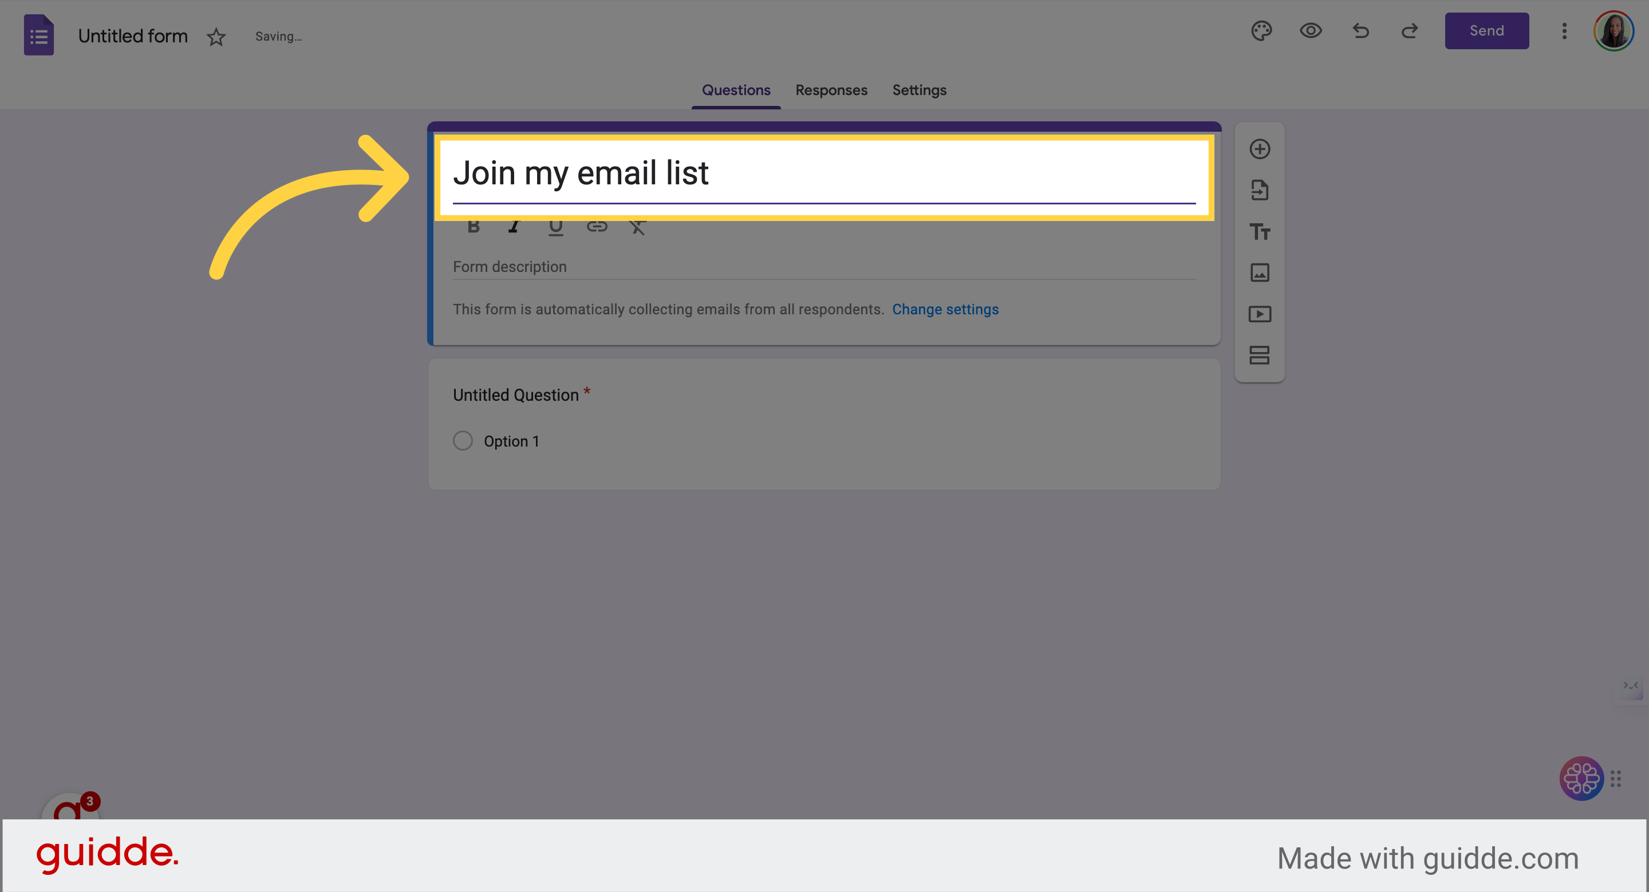The height and width of the screenshot is (892, 1649).
Task: Click the form title field
Action: [x=824, y=174]
